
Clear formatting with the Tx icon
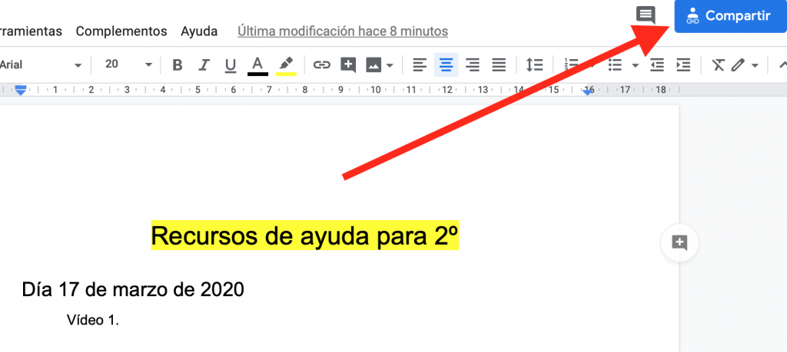pyautogui.click(x=719, y=64)
